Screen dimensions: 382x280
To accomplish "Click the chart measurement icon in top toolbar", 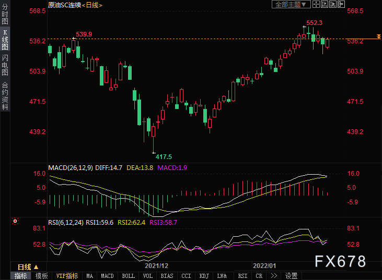I will pos(325,5).
